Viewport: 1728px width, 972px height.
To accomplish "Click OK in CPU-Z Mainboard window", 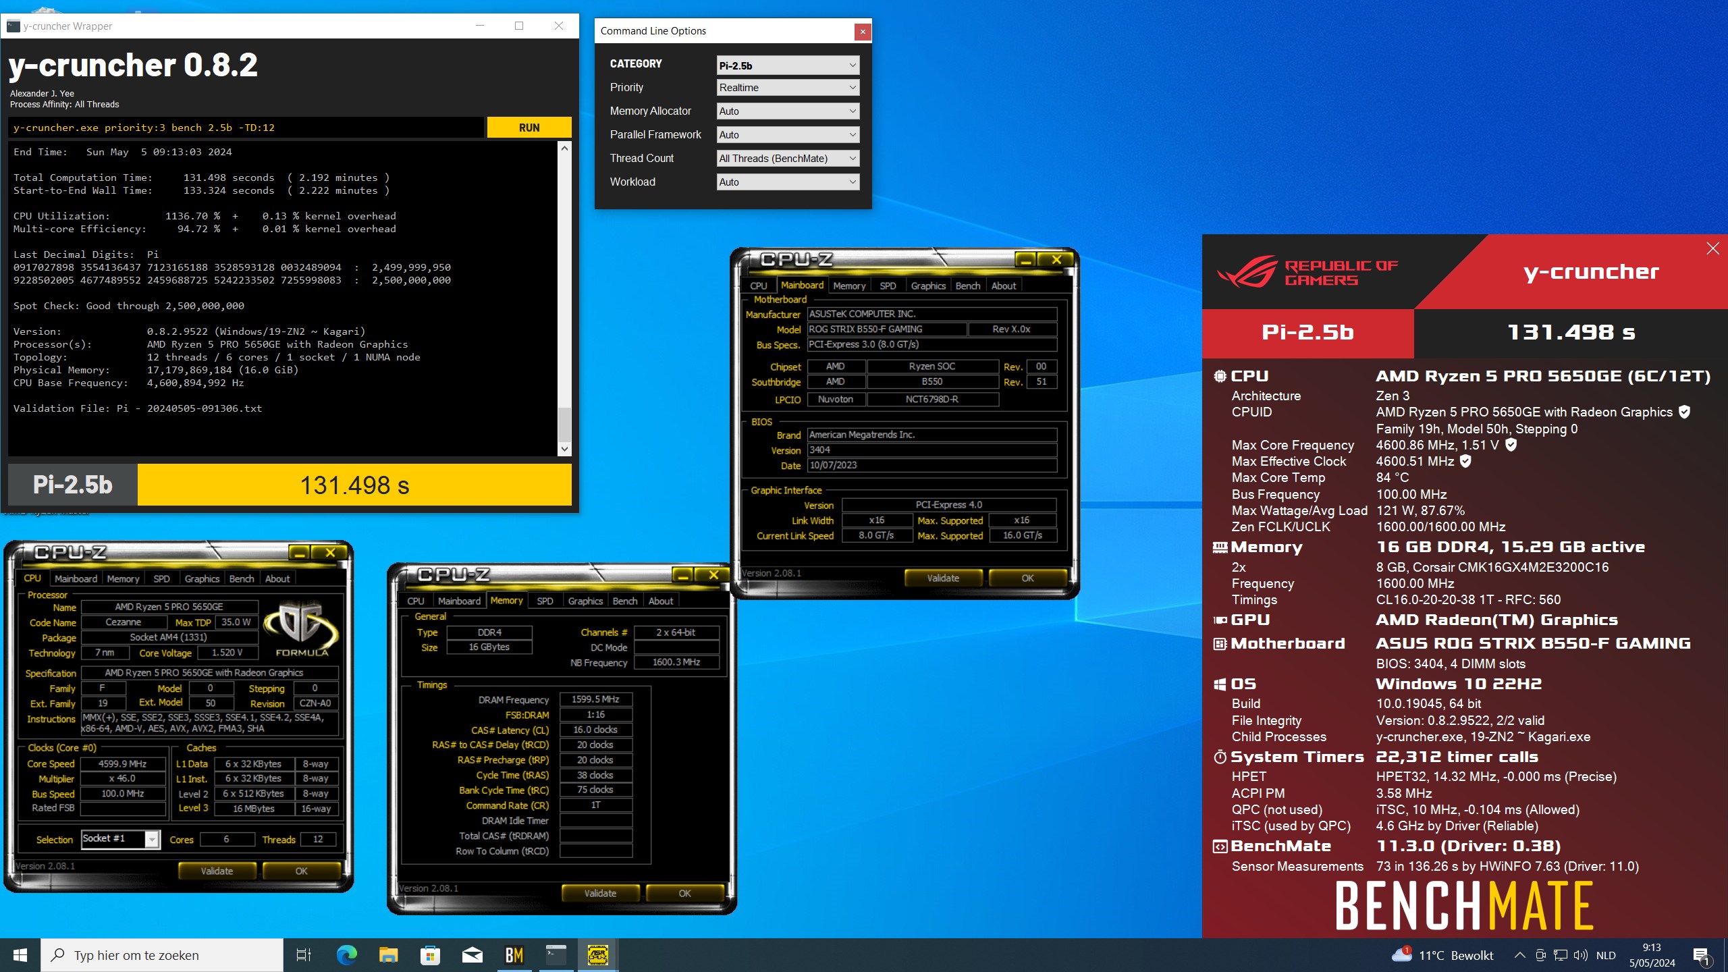I will 1027,578.
